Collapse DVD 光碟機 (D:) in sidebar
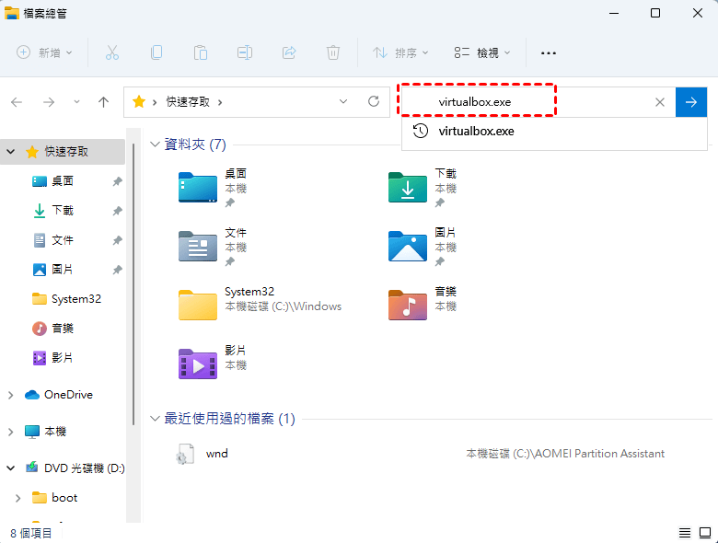 (x=11, y=468)
